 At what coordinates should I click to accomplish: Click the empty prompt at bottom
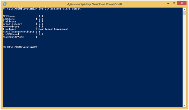pyautogui.click(x=20, y=47)
